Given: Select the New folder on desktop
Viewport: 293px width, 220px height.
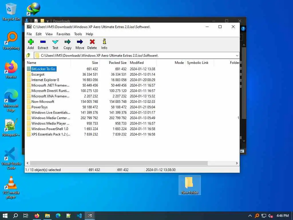Looking at the screenshot, I should 190,185.
